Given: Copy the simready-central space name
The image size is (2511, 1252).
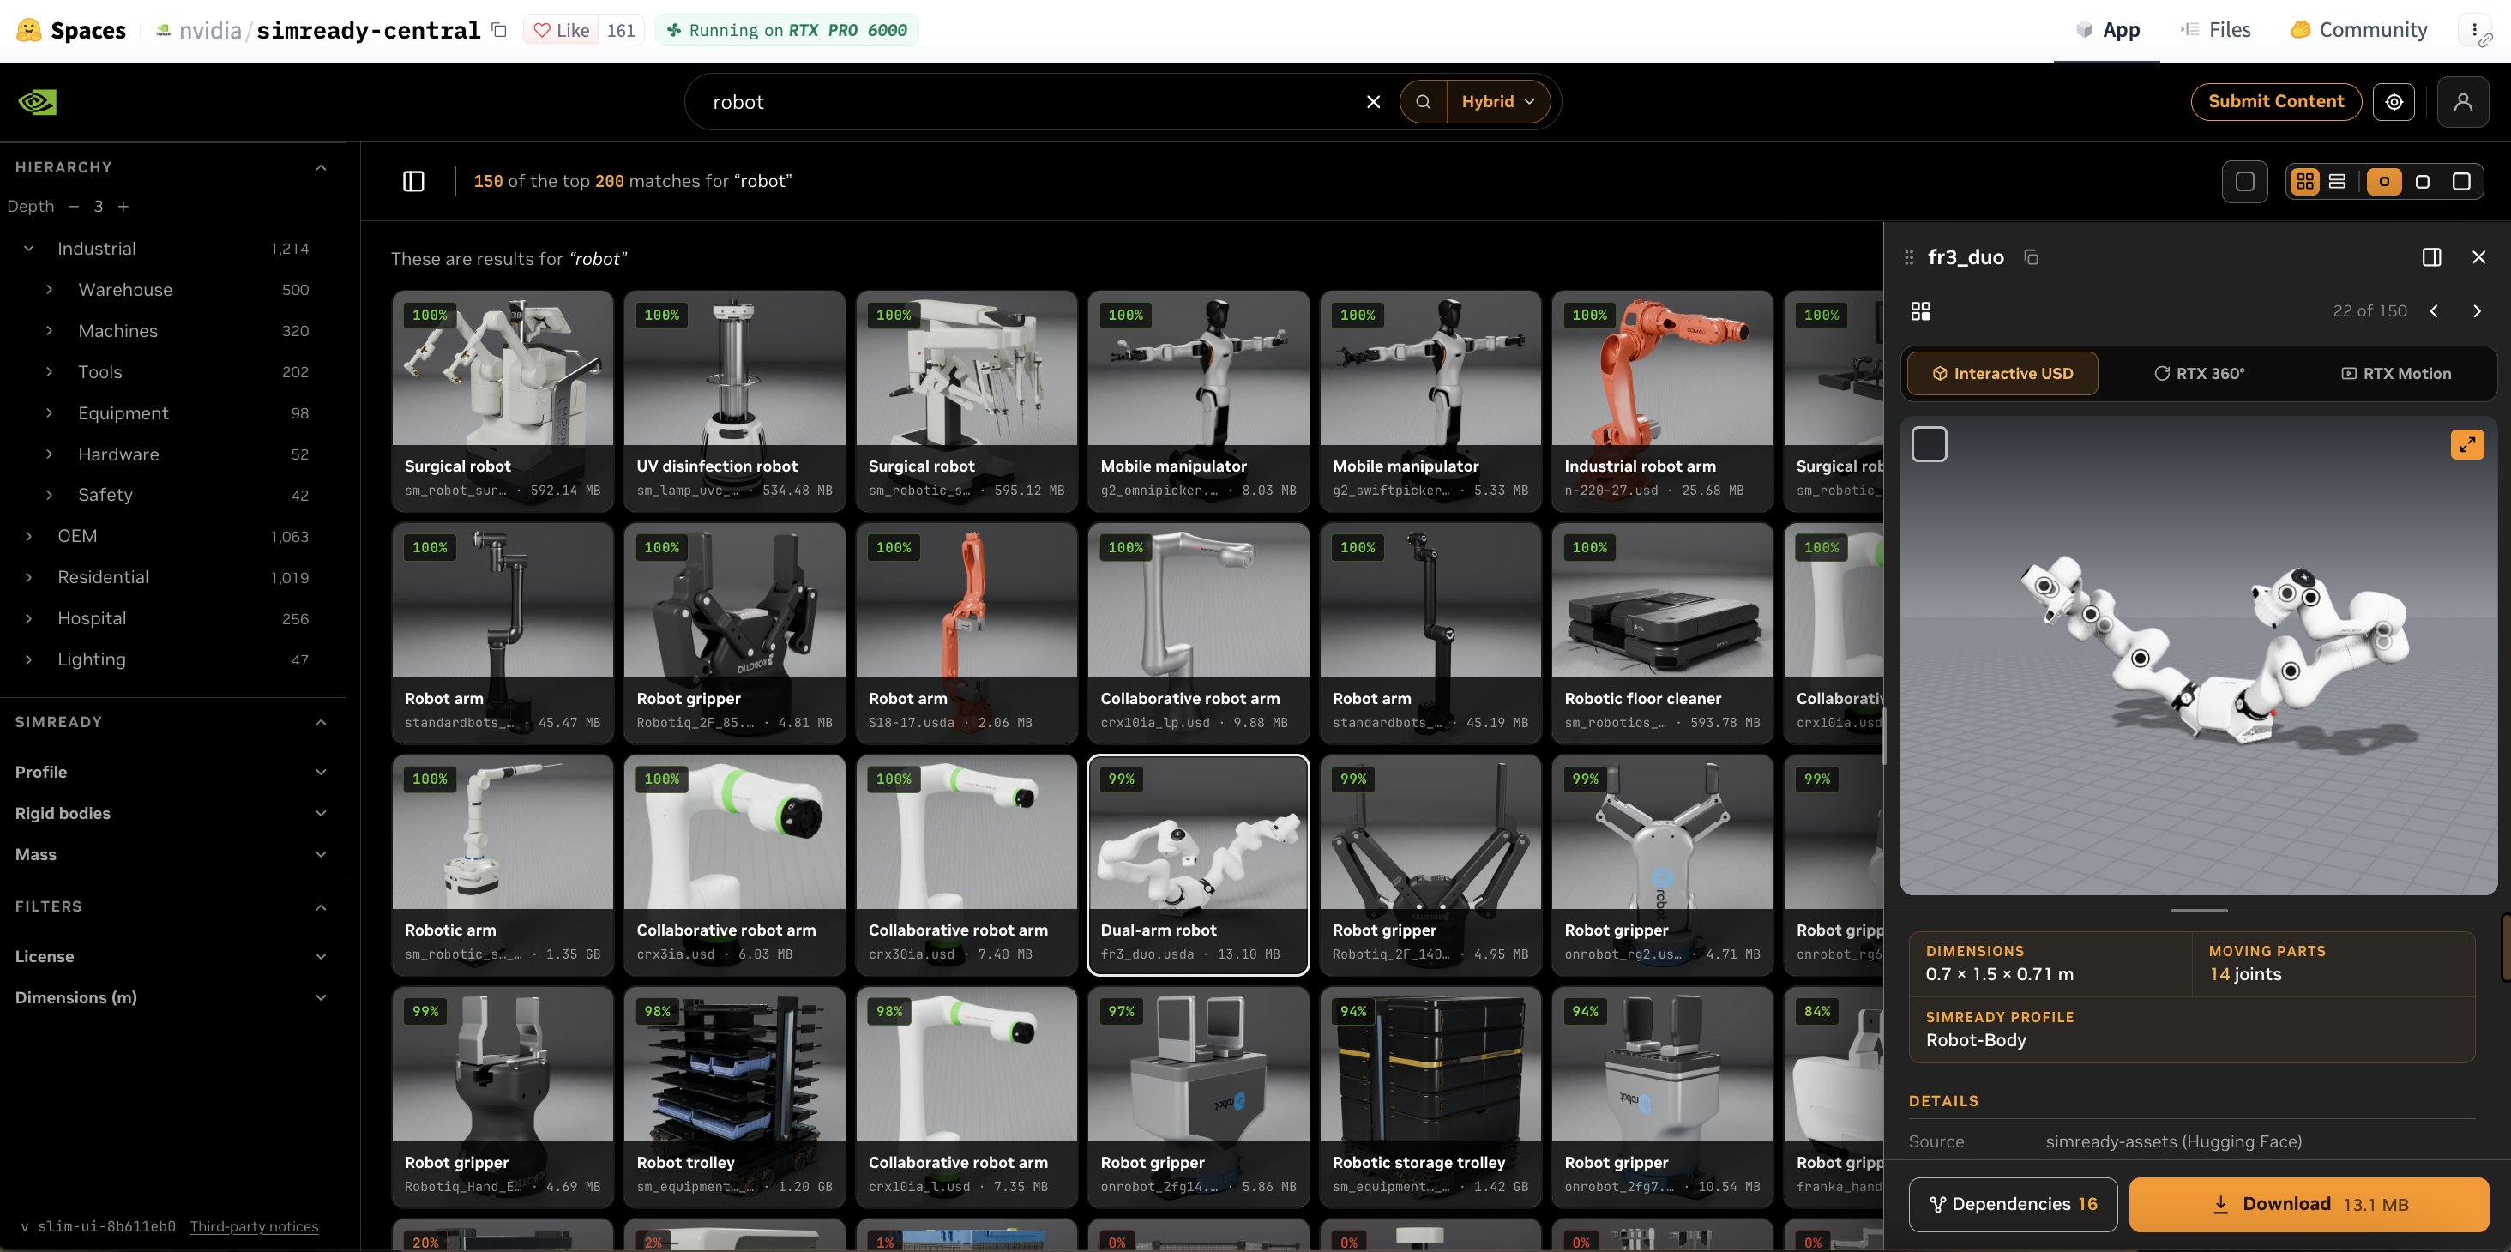Looking at the screenshot, I should (499, 30).
